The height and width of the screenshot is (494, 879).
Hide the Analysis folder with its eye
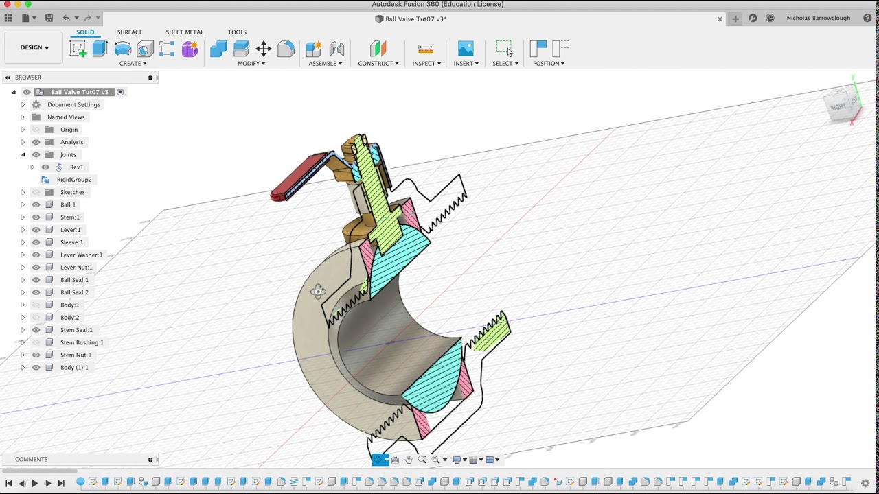36,142
